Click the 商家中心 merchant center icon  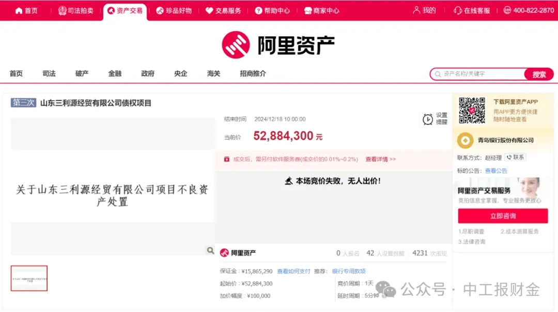[307, 10]
